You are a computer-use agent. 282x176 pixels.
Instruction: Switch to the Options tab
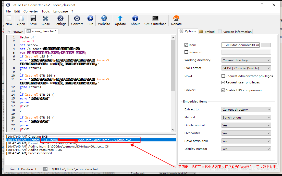click(x=188, y=31)
